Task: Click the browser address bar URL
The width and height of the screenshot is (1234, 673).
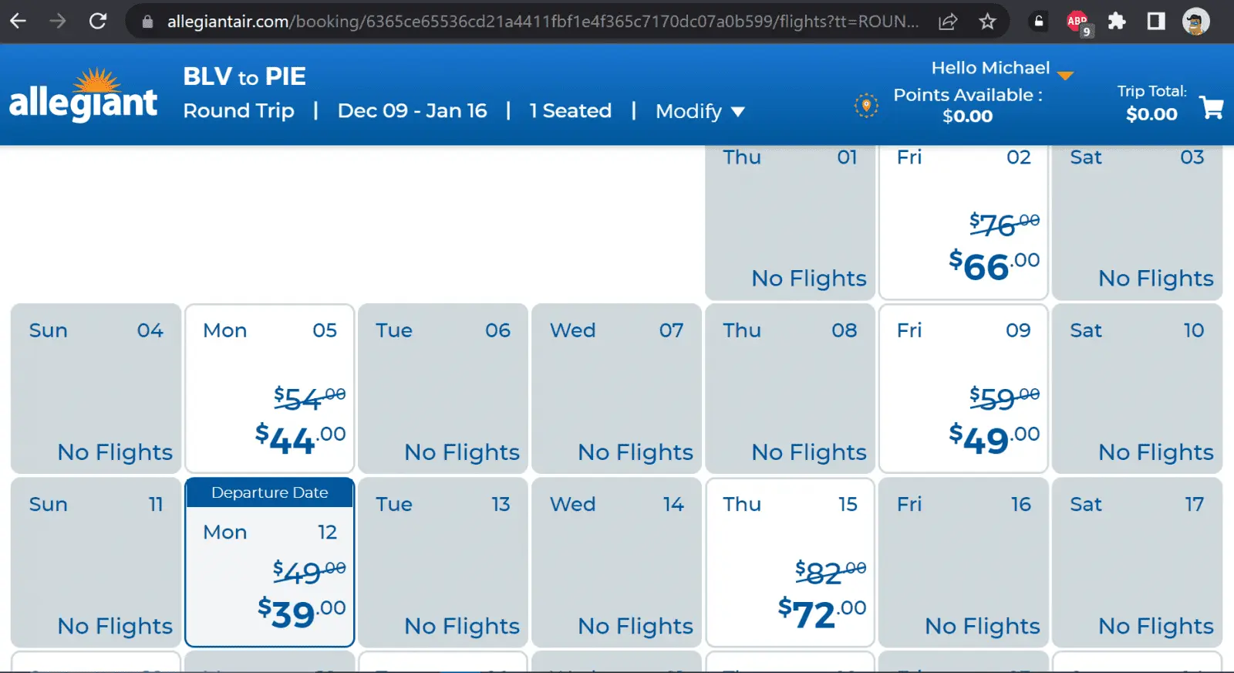Action: pyautogui.click(x=540, y=22)
